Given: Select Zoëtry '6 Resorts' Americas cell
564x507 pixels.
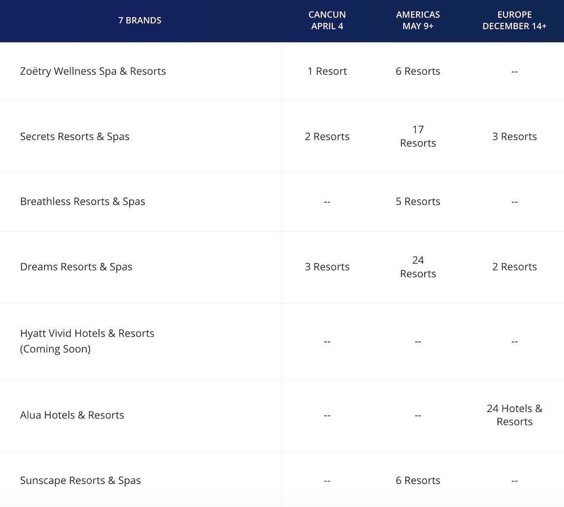Looking at the screenshot, I should (x=418, y=71).
